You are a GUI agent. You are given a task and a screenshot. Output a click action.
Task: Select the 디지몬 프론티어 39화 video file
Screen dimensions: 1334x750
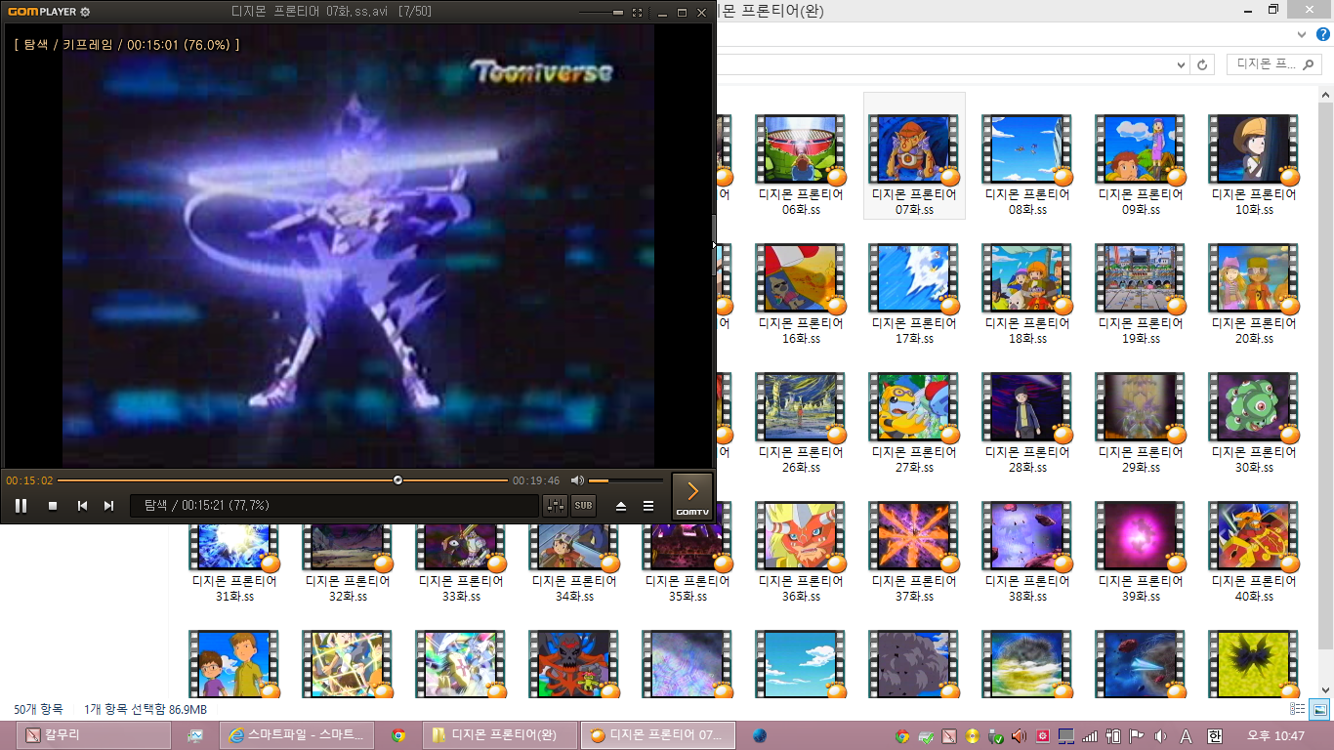1141,553
